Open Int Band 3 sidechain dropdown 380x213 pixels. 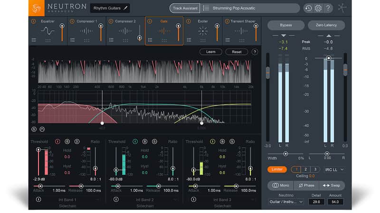[225, 200]
